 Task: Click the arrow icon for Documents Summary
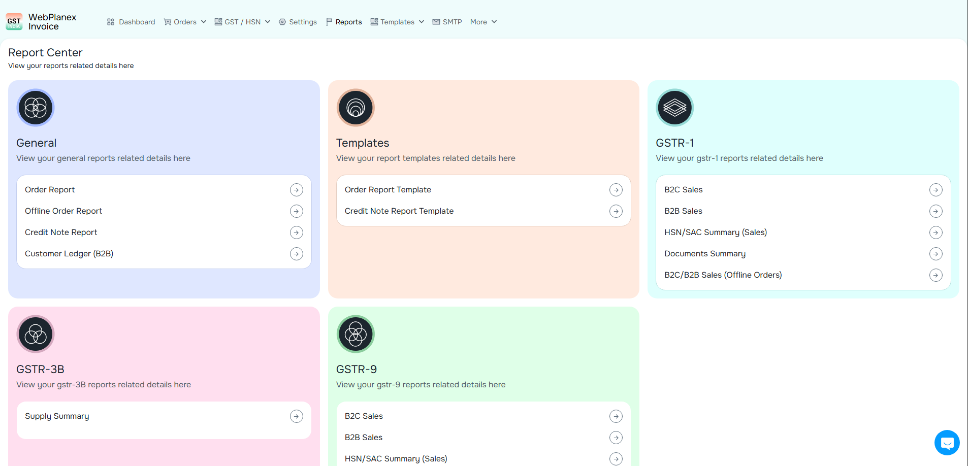tap(935, 254)
